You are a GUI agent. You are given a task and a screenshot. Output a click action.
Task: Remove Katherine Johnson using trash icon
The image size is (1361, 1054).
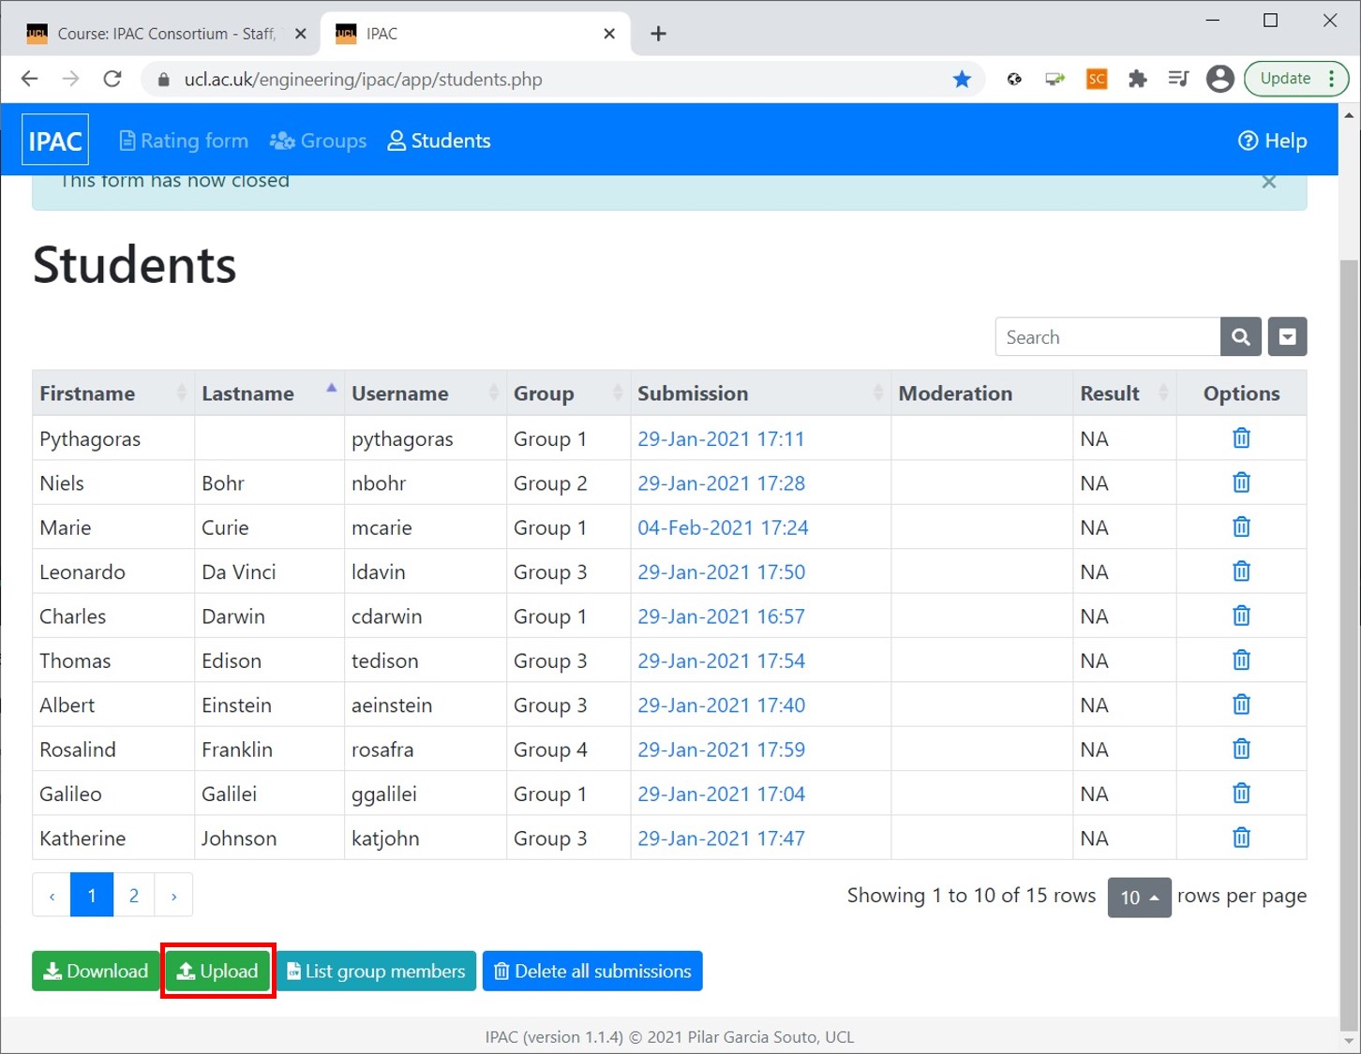pyautogui.click(x=1241, y=838)
